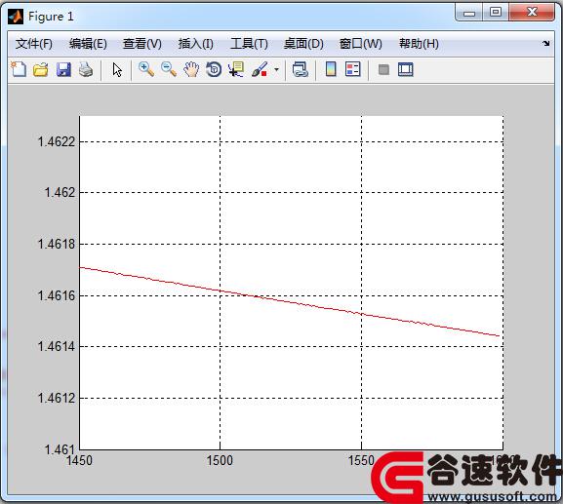The width and height of the screenshot is (563, 504).
Task: Open the 帮助(H) menu
Action: coord(419,44)
